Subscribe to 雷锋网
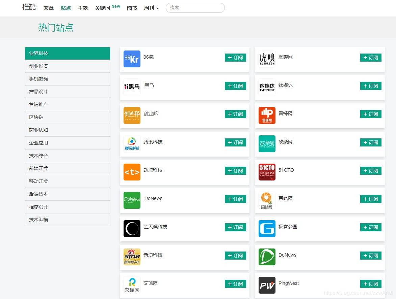This screenshot has height=299, width=396. tap(371, 114)
